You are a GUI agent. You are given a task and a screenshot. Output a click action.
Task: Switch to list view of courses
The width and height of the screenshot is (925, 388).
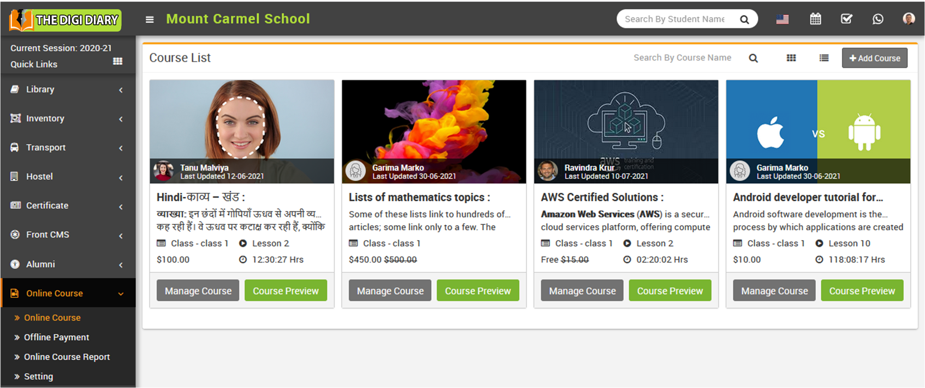[x=824, y=58]
